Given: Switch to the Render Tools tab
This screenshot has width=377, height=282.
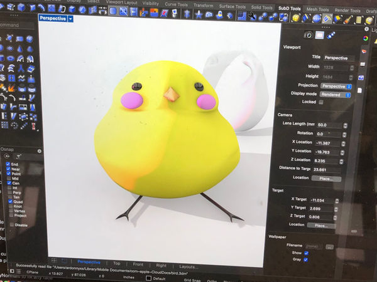Looking at the screenshot, I should [347, 10].
